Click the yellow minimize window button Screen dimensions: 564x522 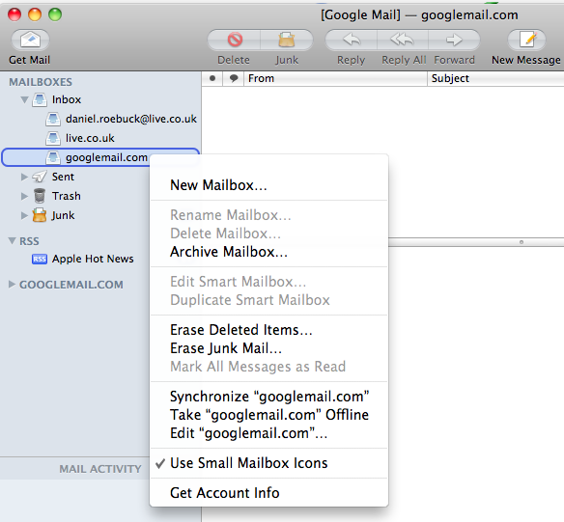pos(35,14)
